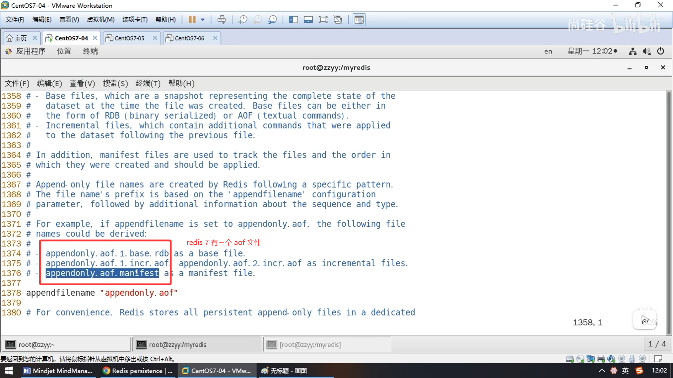Image resolution: width=673 pixels, height=378 pixels.
Task: Click the GNOME volume icon
Action: [646, 51]
